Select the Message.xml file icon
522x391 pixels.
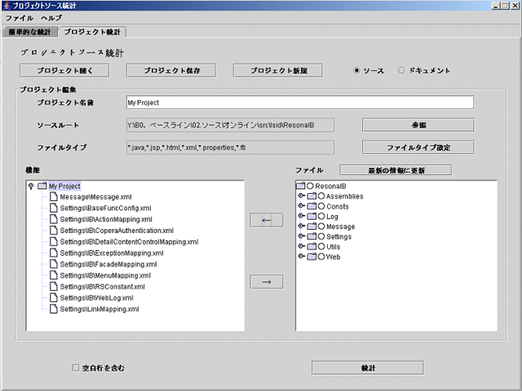point(54,197)
